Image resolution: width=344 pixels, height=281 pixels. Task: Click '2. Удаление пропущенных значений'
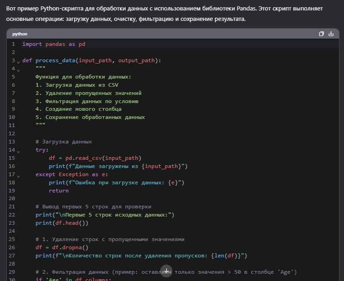tap(88, 93)
